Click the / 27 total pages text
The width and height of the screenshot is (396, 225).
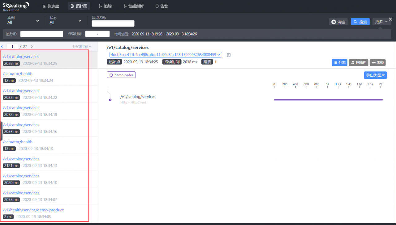[x=24, y=47]
